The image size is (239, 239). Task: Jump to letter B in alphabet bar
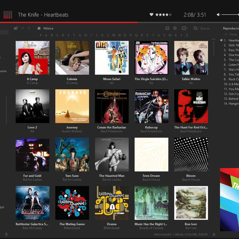click(x=52, y=35)
